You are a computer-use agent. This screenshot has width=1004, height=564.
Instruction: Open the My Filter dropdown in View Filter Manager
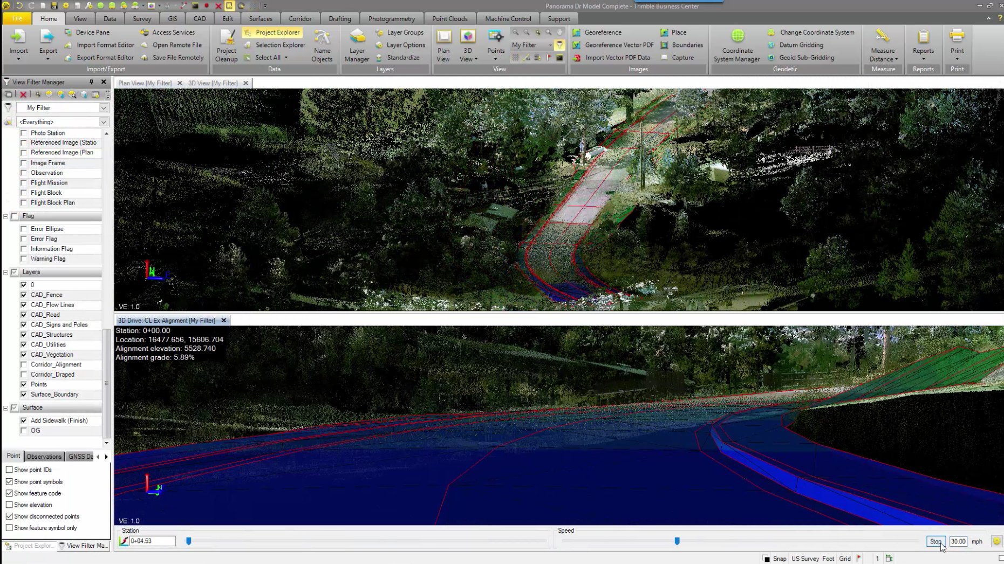[x=103, y=108]
